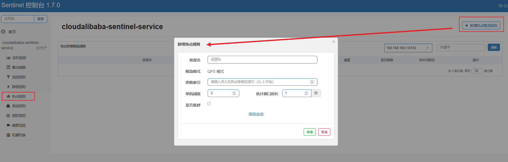Click the real-time monitoring chart icon
This screenshot has height=162, width=508.
(8, 58)
